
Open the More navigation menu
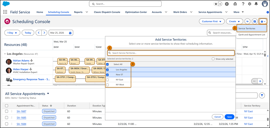[x=239, y=12]
